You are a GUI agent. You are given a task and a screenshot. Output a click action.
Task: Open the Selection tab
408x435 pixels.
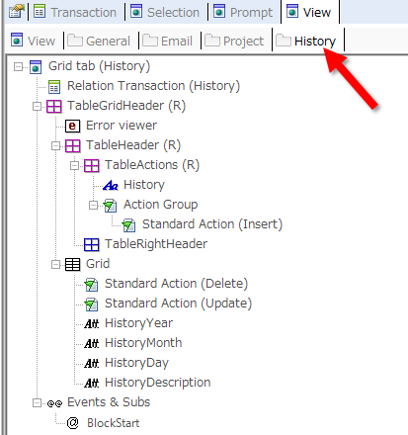pos(165,12)
